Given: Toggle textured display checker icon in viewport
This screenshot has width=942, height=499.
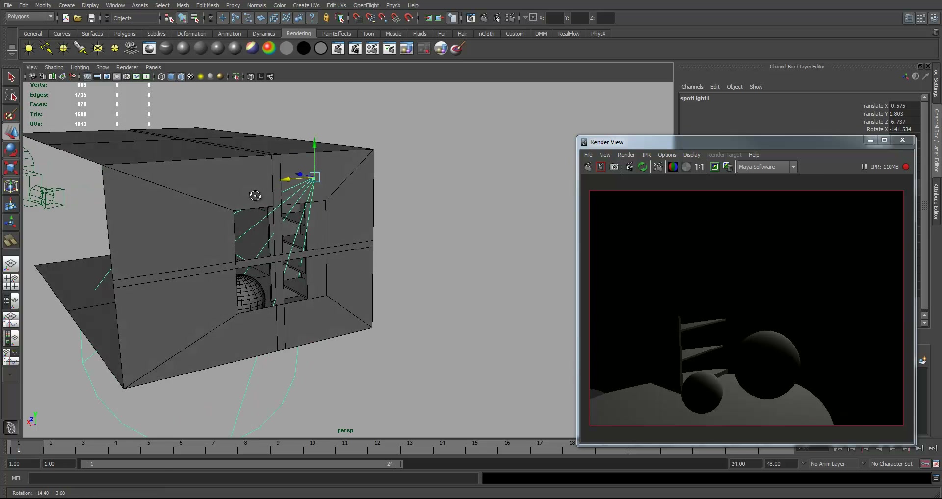Looking at the screenshot, I should [x=191, y=76].
